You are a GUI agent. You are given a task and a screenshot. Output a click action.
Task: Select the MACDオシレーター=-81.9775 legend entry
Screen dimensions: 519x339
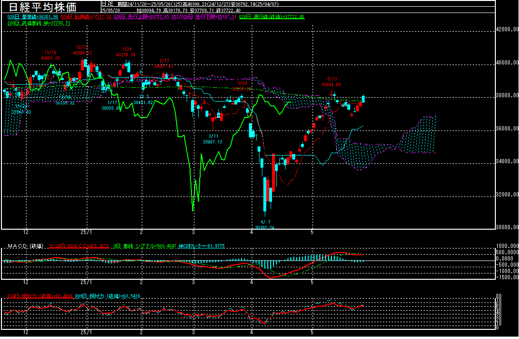(202, 246)
